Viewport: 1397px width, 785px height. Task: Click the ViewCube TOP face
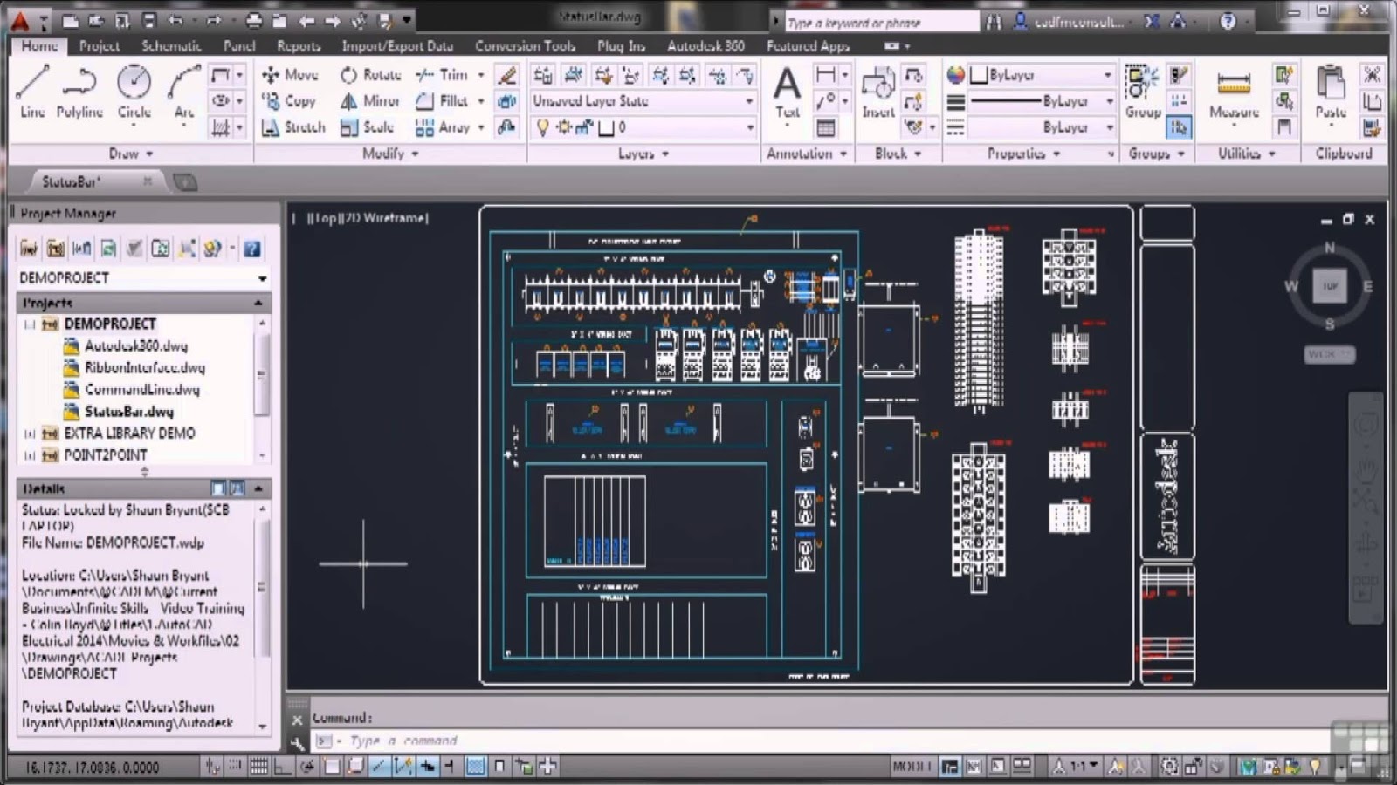[1329, 286]
